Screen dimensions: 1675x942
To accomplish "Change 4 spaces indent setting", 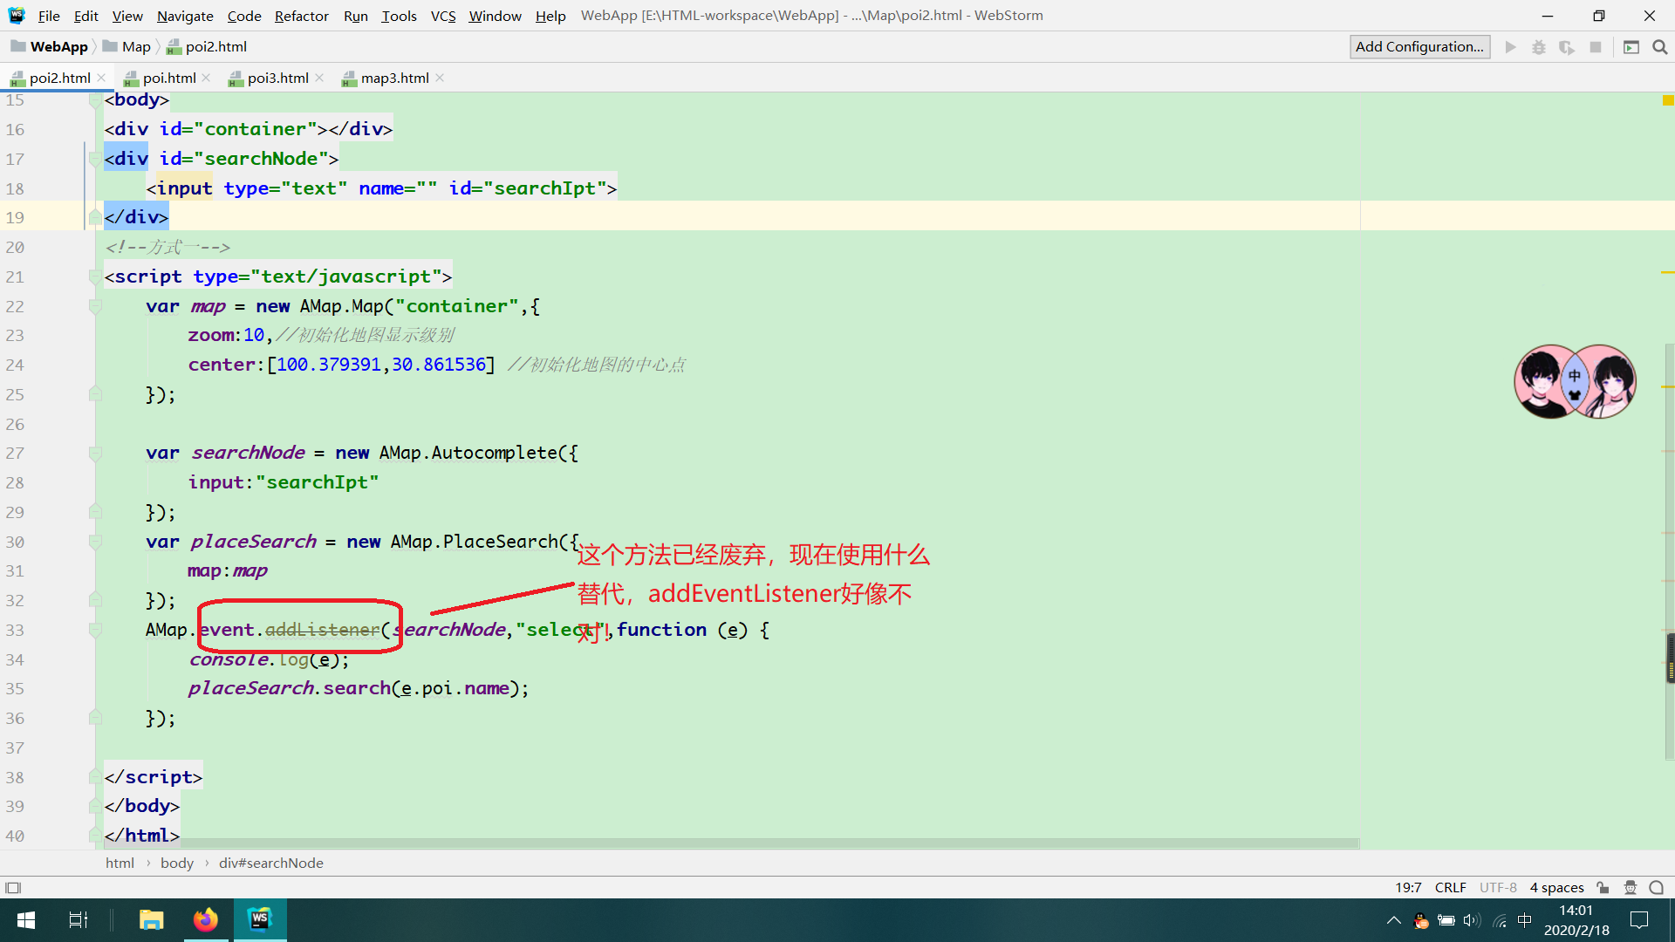I will (x=1556, y=888).
